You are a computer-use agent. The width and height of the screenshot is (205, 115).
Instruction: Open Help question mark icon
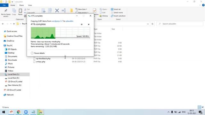(203, 5)
